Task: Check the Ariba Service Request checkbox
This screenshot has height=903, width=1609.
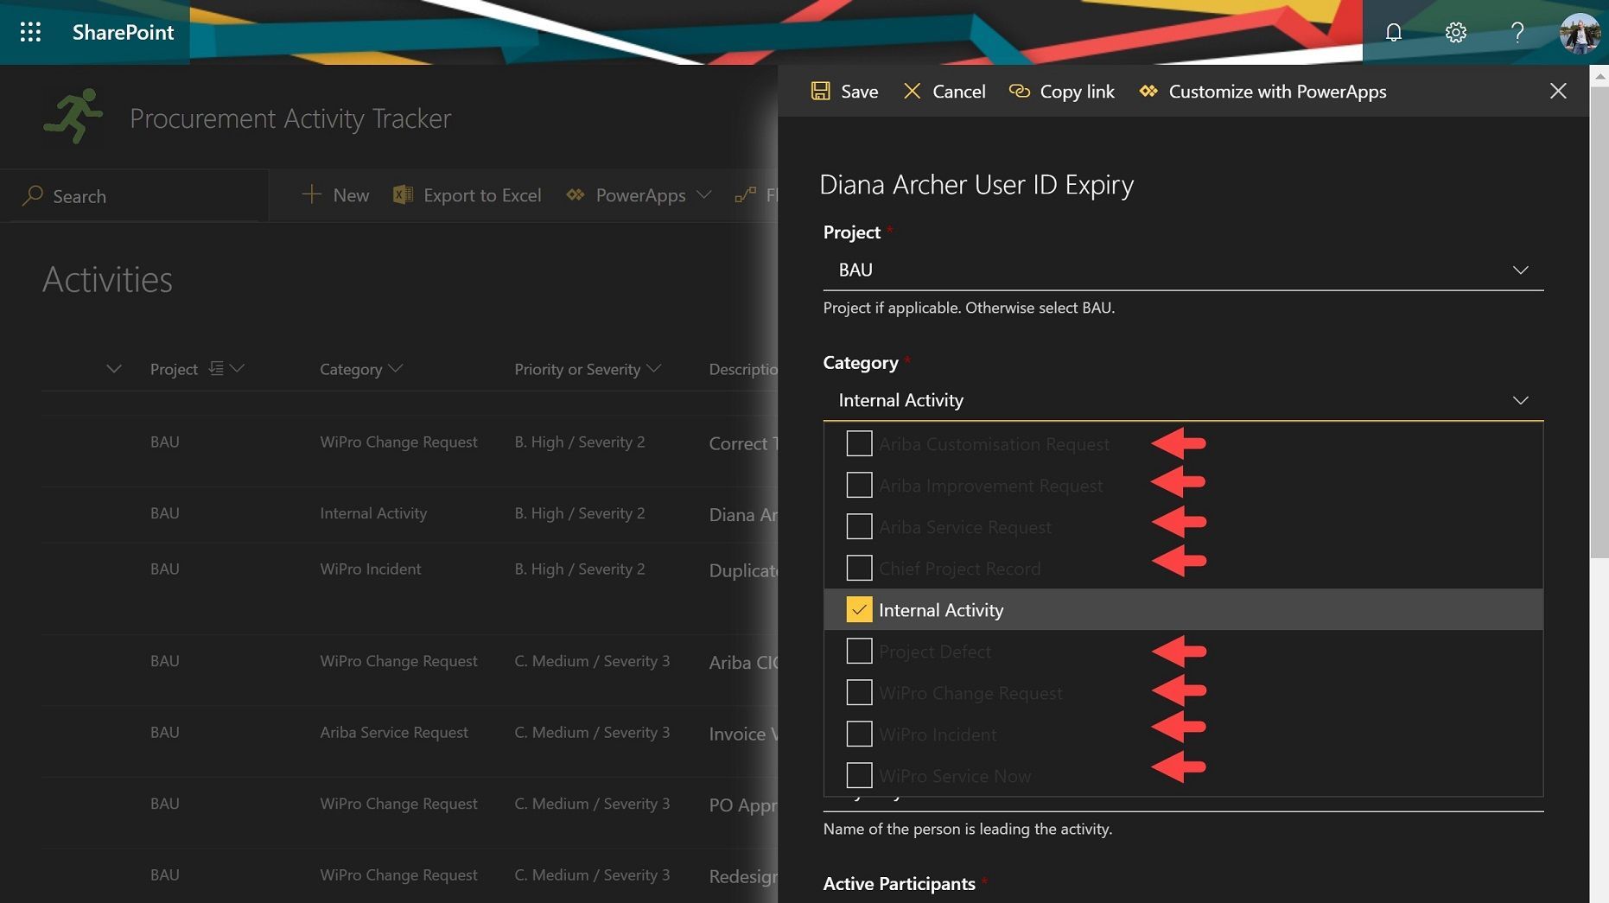Action: (859, 526)
